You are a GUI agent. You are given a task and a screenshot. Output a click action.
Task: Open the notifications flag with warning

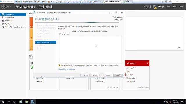[155, 7]
